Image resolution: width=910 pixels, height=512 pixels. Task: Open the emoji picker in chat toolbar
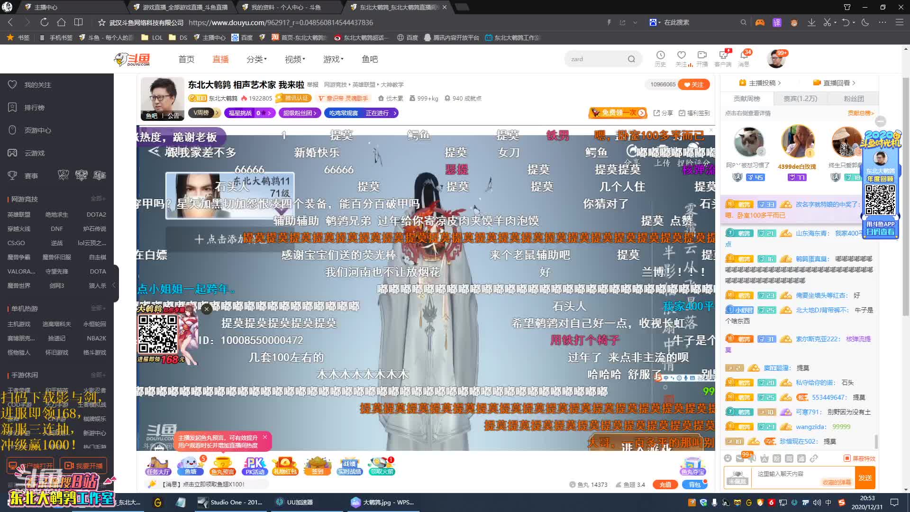(728, 458)
